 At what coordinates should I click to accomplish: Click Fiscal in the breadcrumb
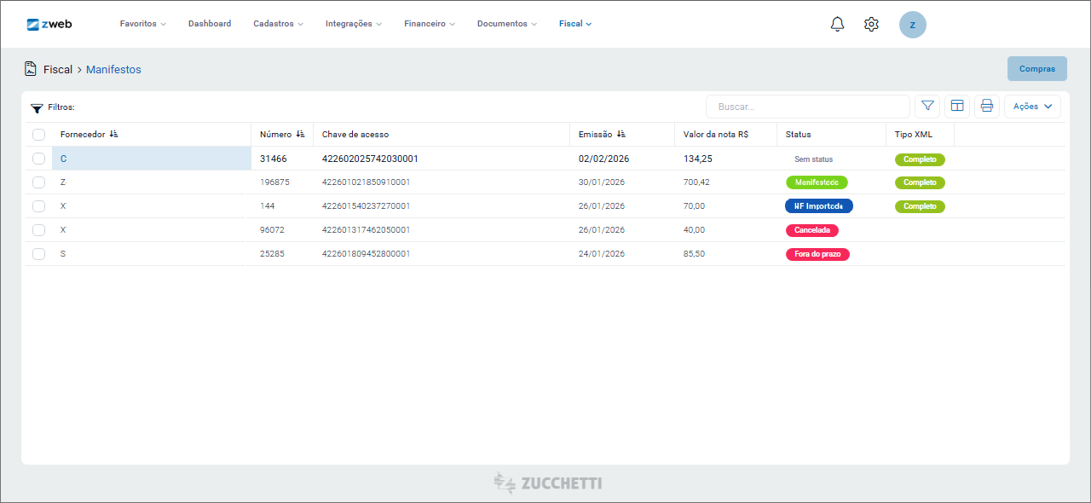(58, 70)
